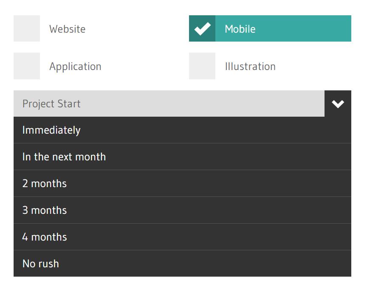Uncheck the Mobile option
Viewport: 367px width, 283px height.
[202, 28]
